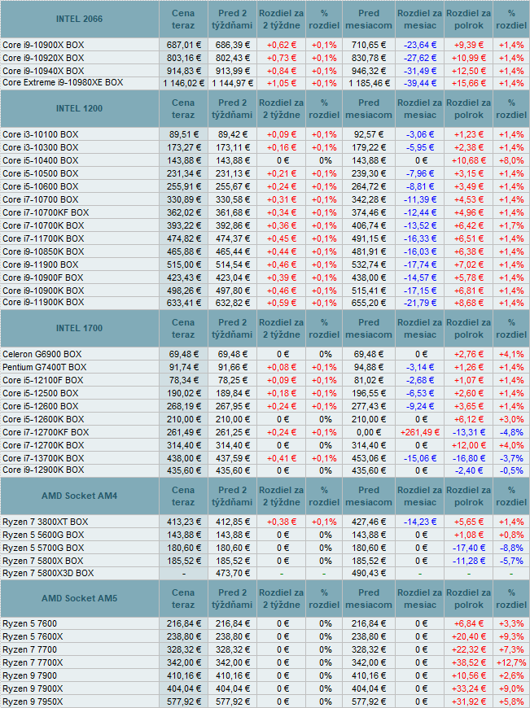530x708 pixels.
Task: Click Core i9-12900K BOX row label
Action: click(43, 470)
